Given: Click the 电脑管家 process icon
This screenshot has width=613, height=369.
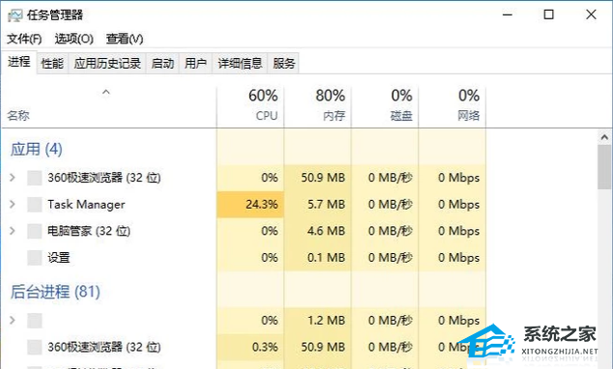Looking at the screenshot, I should click(x=35, y=231).
